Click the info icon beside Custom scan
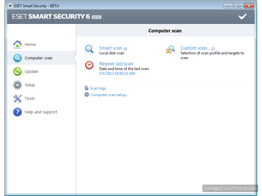The image size is (262, 196). click(213, 48)
